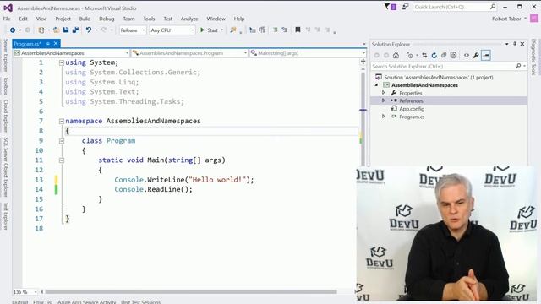Click the Save All icon
Image resolution: width=541 pixels, height=304 pixels.
coord(75,30)
